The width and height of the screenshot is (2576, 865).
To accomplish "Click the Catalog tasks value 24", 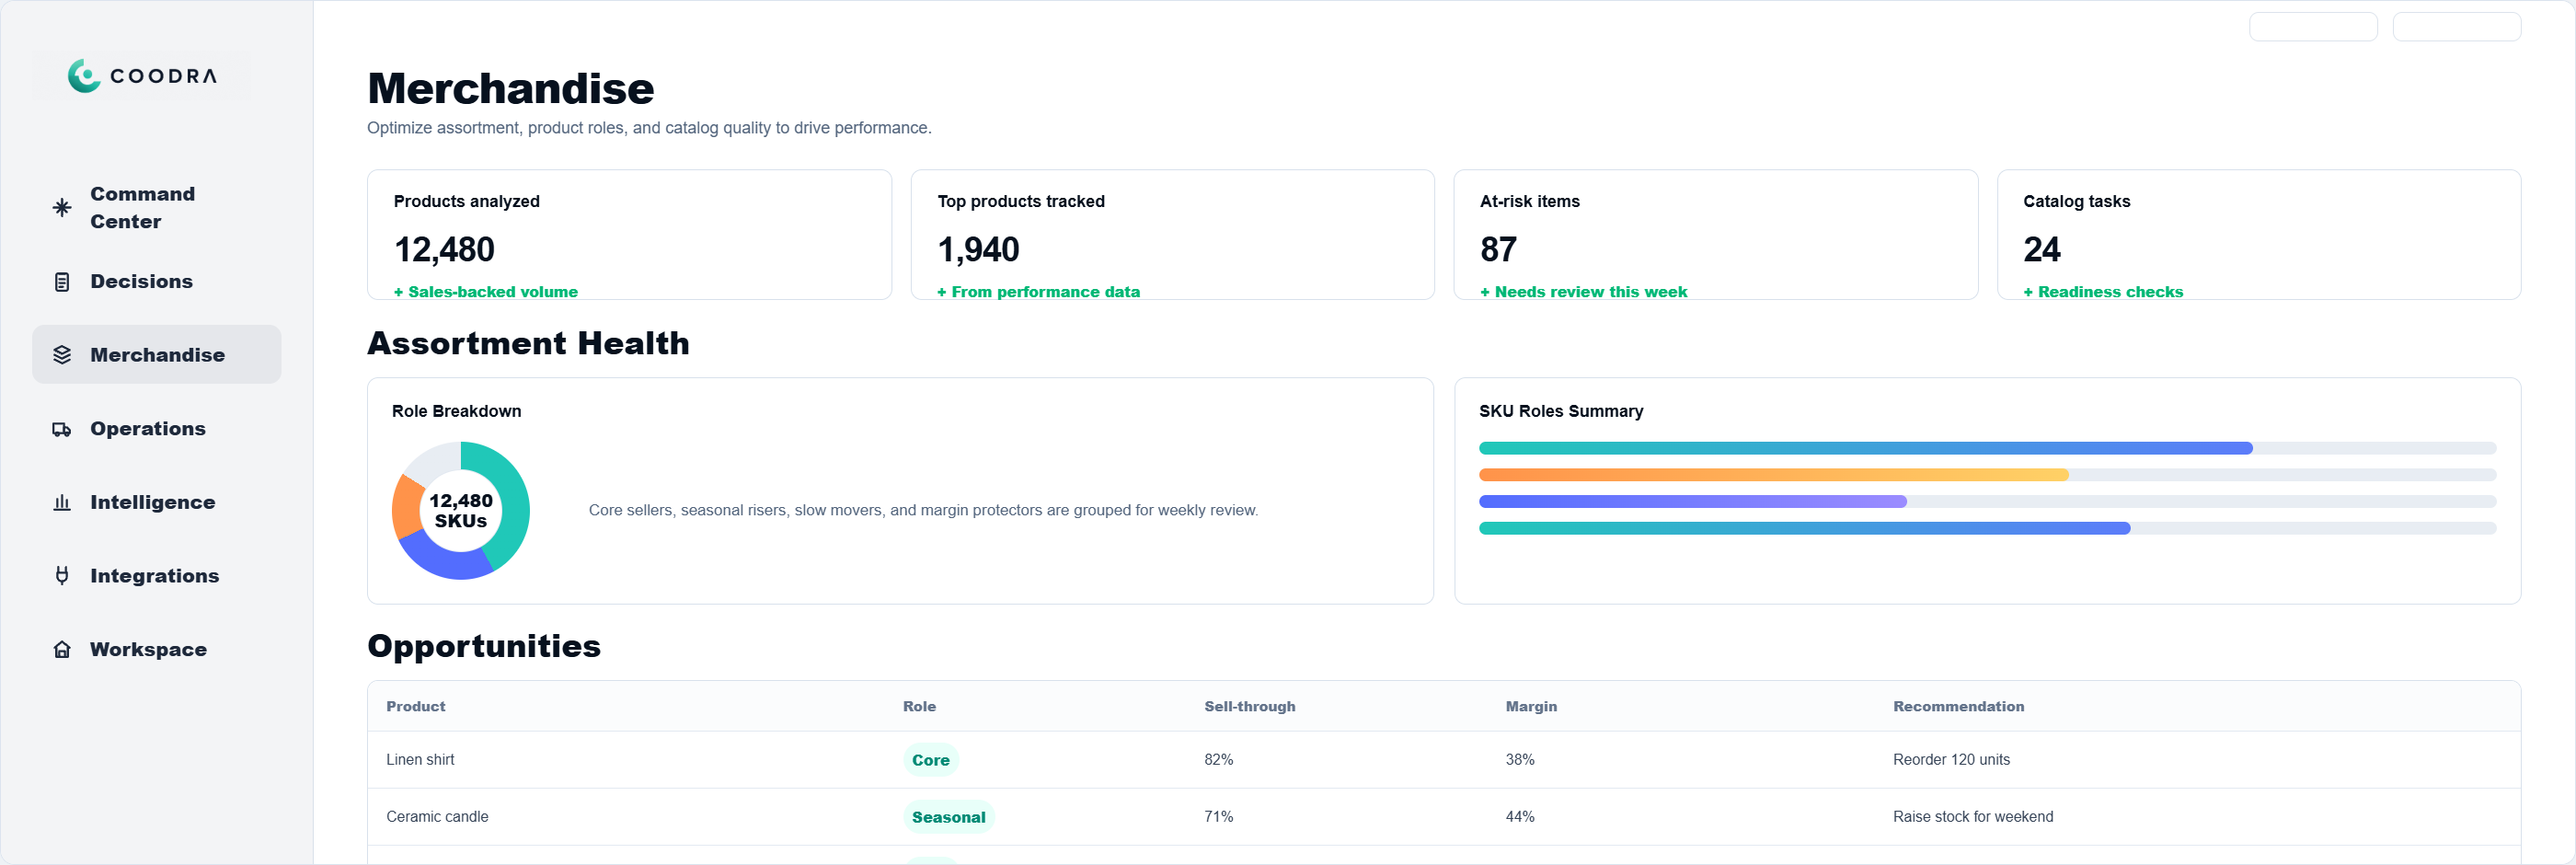I will (2041, 249).
